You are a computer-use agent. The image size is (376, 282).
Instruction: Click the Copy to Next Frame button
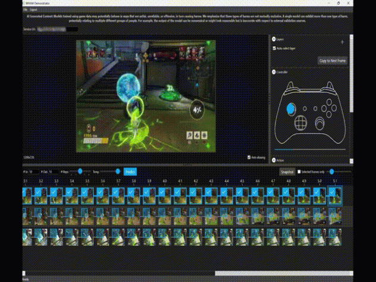pyautogui.click(x=333, y=61)
